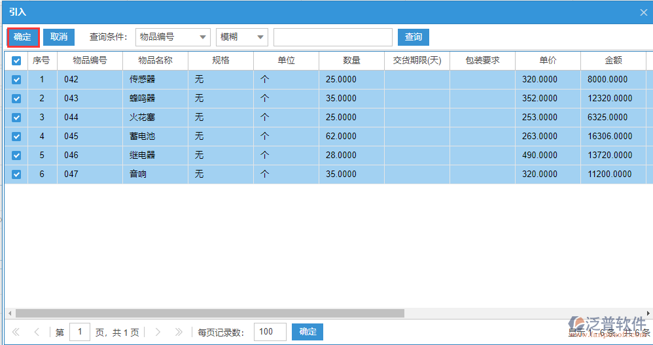Image resolution: width=653 pixels, height=345 pixels.
Task: Toggle the select-all header checkbox
Action: tap(16, 61)
